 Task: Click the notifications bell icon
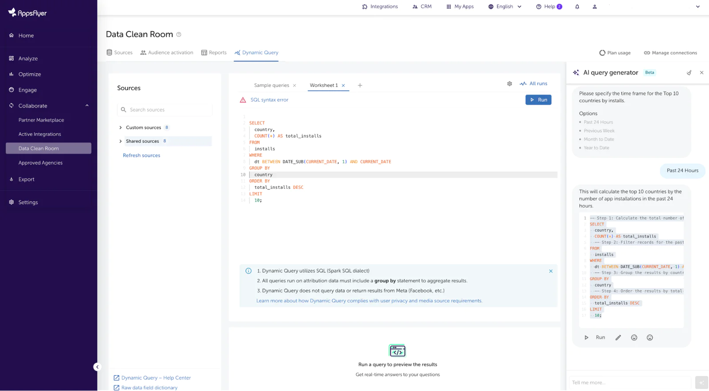pyautogui.click(x=577, y=7)
